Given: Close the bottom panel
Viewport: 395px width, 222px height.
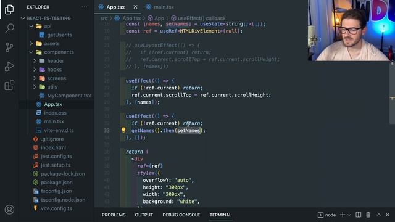Looking at the screenshot, I should (388, 215).
